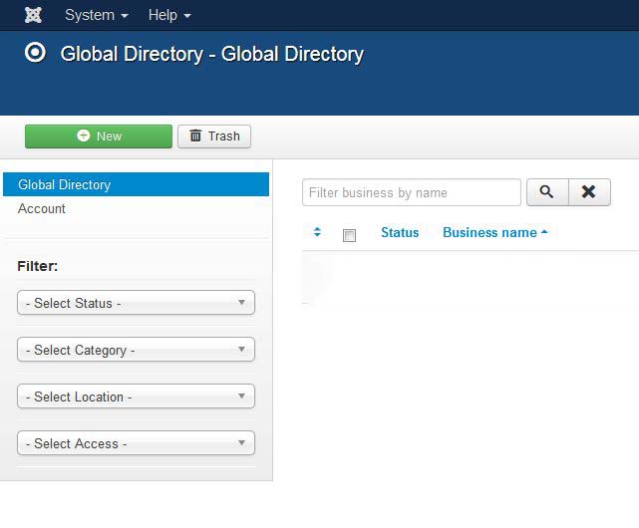
Task: Open the Select Category dropdown
Action: coord(137,350)
